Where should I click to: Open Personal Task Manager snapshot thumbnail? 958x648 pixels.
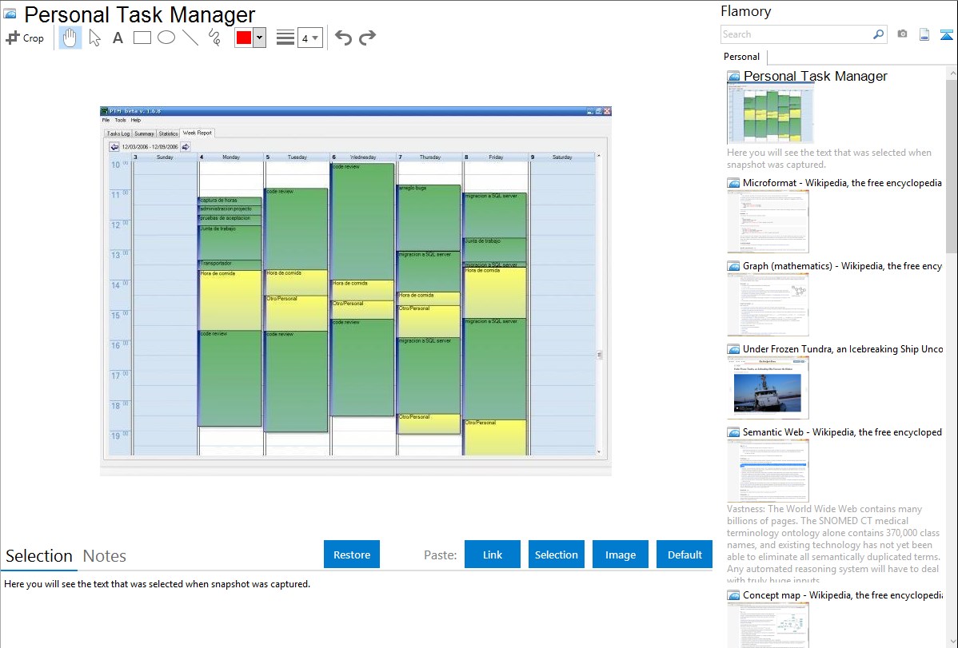tap(770, 114)
